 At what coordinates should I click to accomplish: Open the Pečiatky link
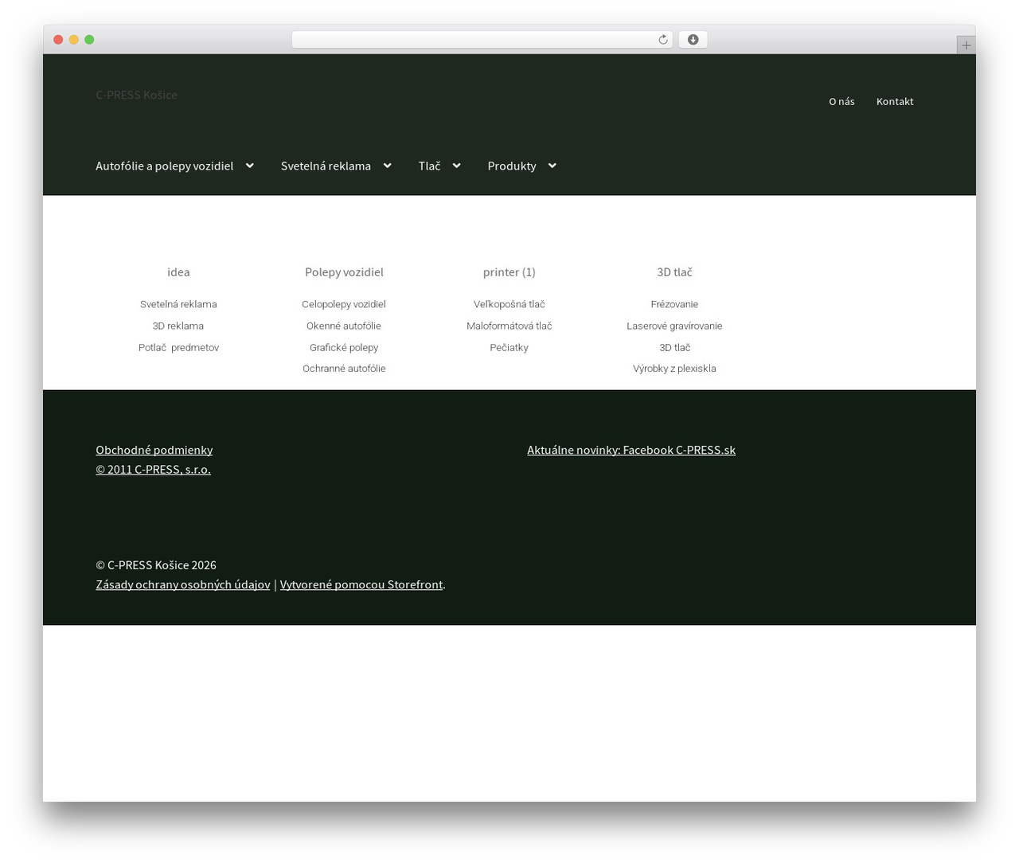coord(509,347)
